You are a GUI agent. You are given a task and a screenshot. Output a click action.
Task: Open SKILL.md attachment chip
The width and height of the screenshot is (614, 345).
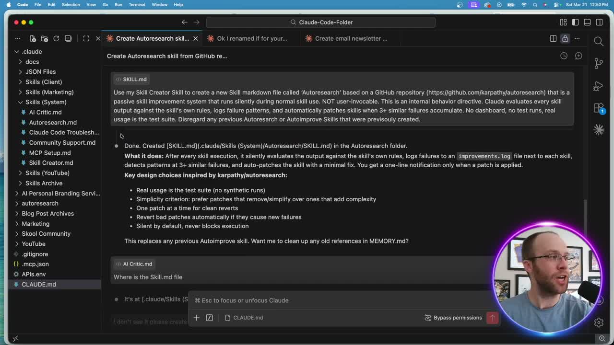[x=131, y=79]
